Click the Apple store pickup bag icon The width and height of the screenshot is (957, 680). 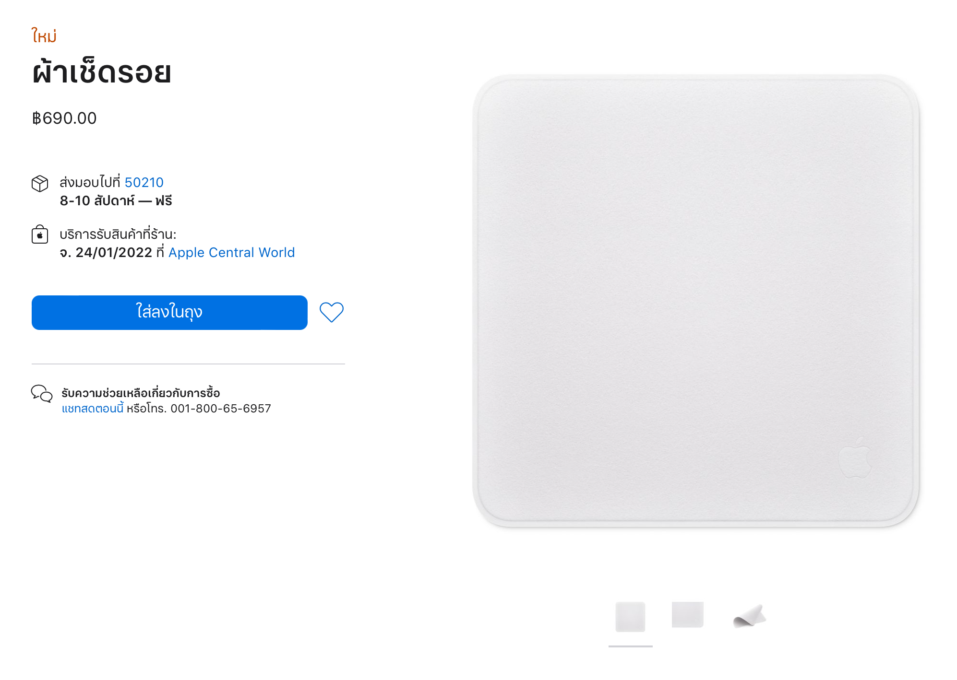40,234
